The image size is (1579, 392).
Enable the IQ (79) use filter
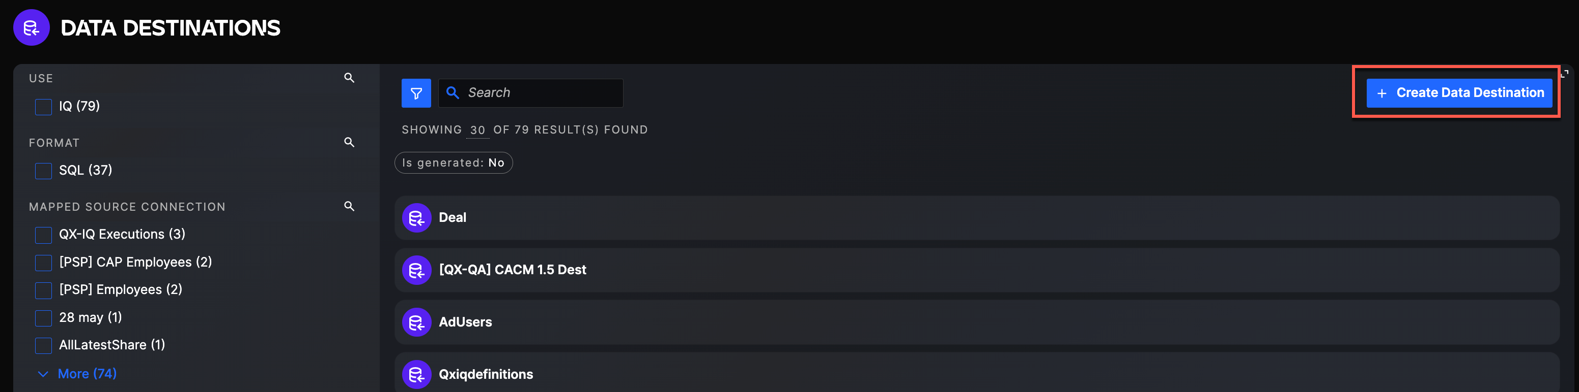43,107
